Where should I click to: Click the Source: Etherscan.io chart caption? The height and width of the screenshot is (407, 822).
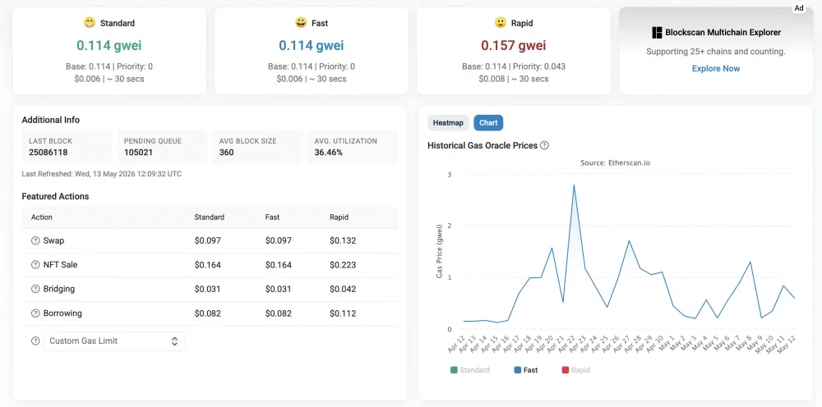[616, 162]
